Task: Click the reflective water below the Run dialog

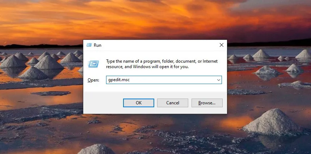Action: point(156,130)
